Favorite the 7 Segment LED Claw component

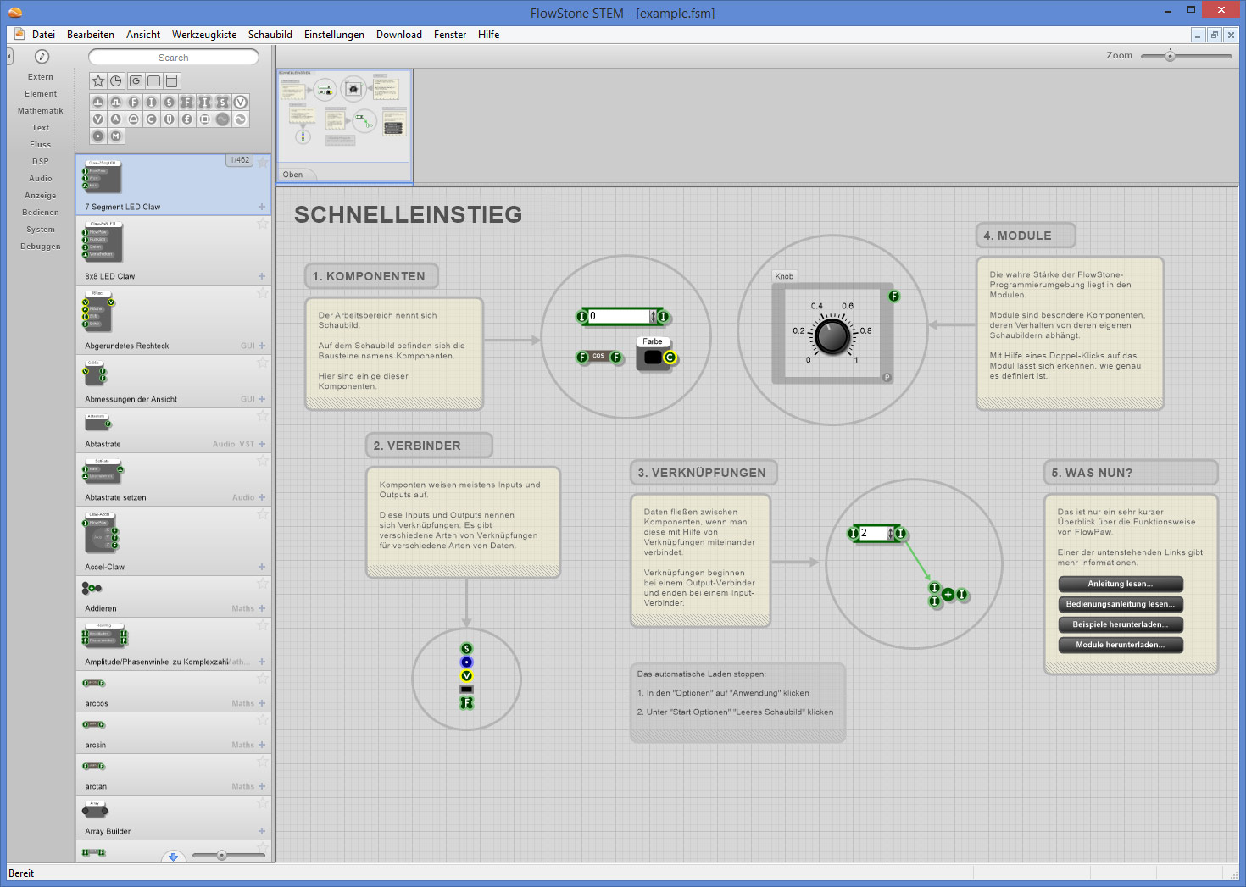pos(263,162)
